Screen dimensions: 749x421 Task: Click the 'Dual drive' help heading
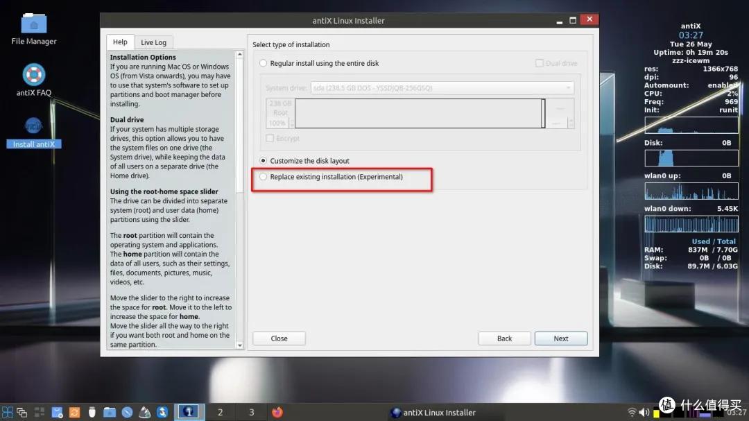(x=127, y=120)
